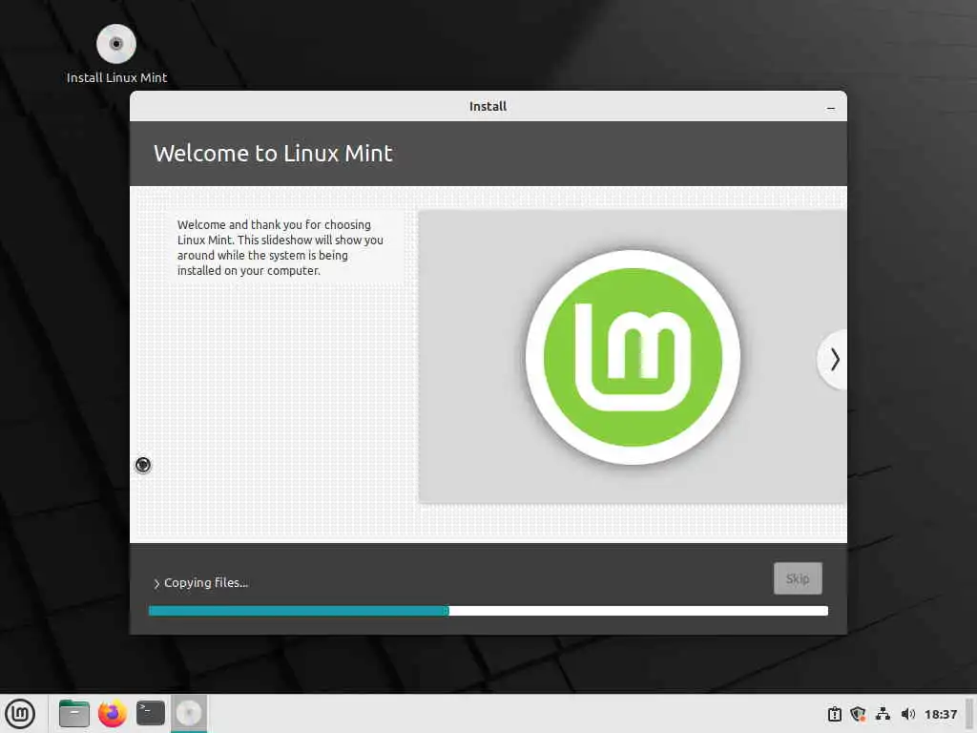The image size is (977, 733).
Task: Open the Terminal from the panel
Action: pyautogui.click(x=151, y=713)
